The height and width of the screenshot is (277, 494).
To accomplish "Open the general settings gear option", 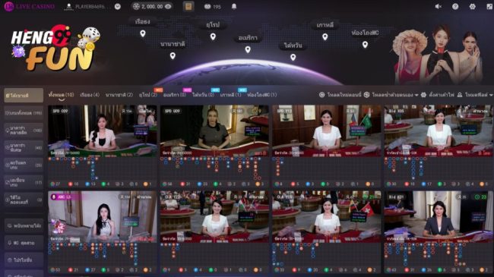I will (x=438, y=95).
